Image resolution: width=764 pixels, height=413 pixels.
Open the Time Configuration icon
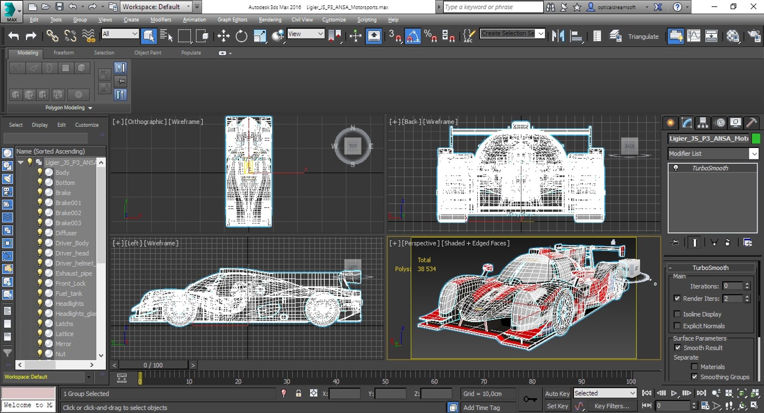705,406
